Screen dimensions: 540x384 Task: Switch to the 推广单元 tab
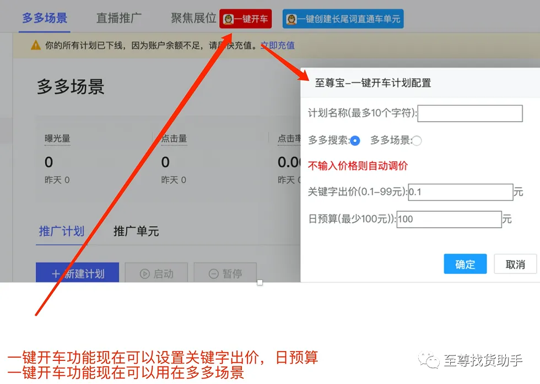click(x=136, y=232)
